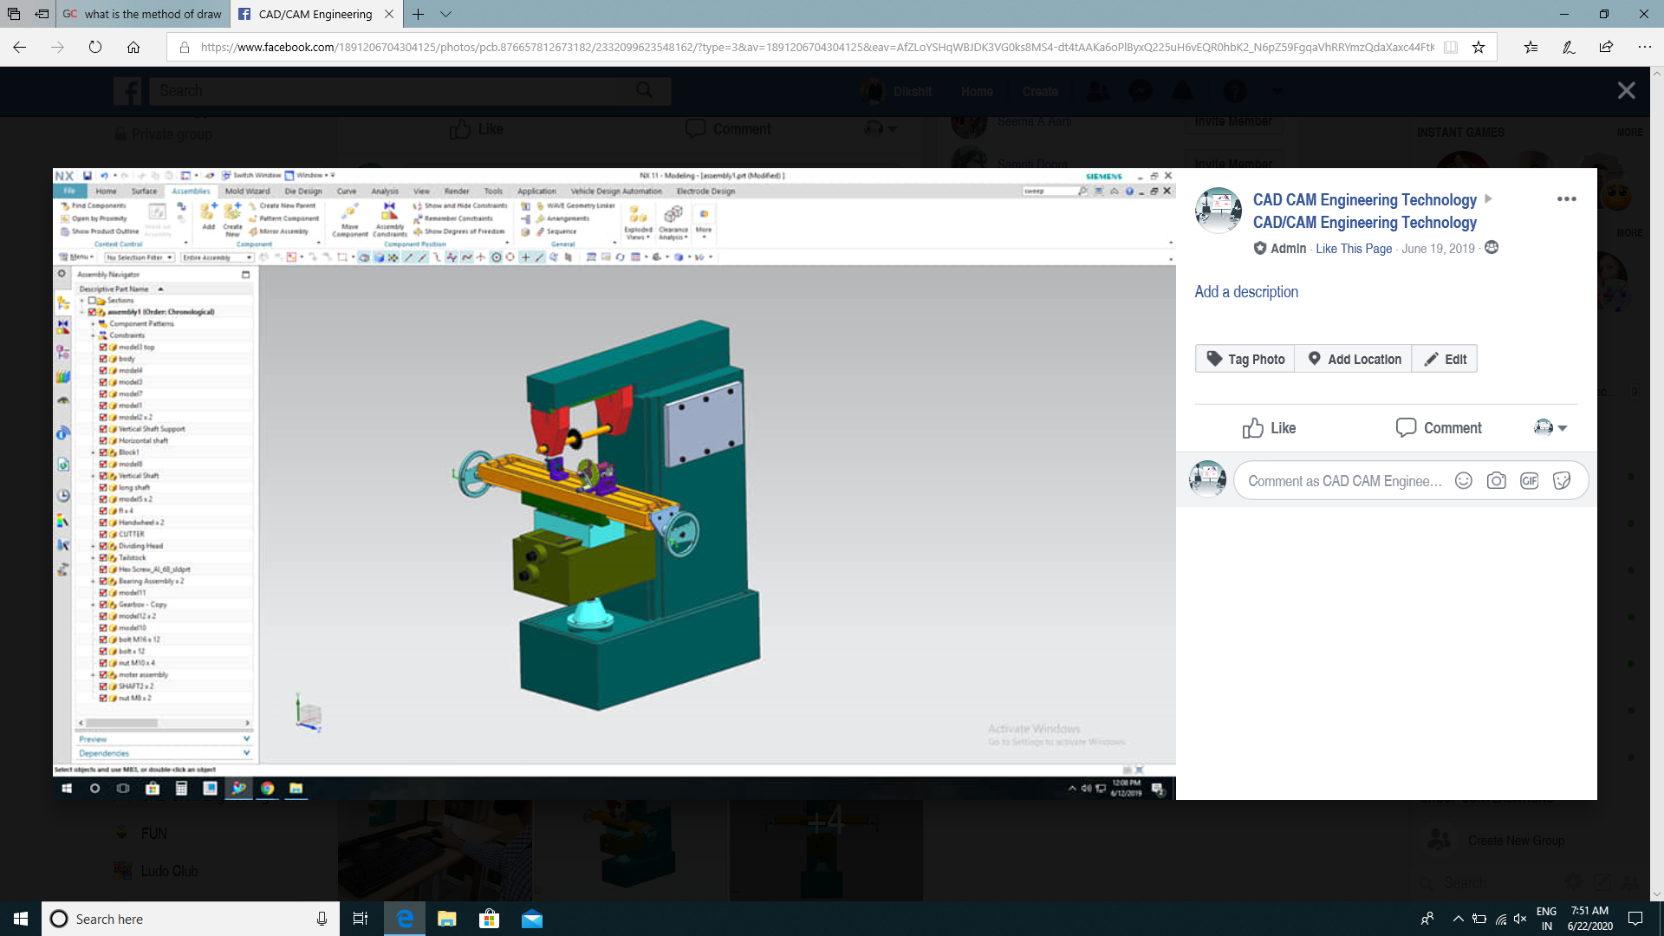This screenshot has height=936, width=1664.
Task: Open the browser tab list chevron
Action: coord(445,14)
